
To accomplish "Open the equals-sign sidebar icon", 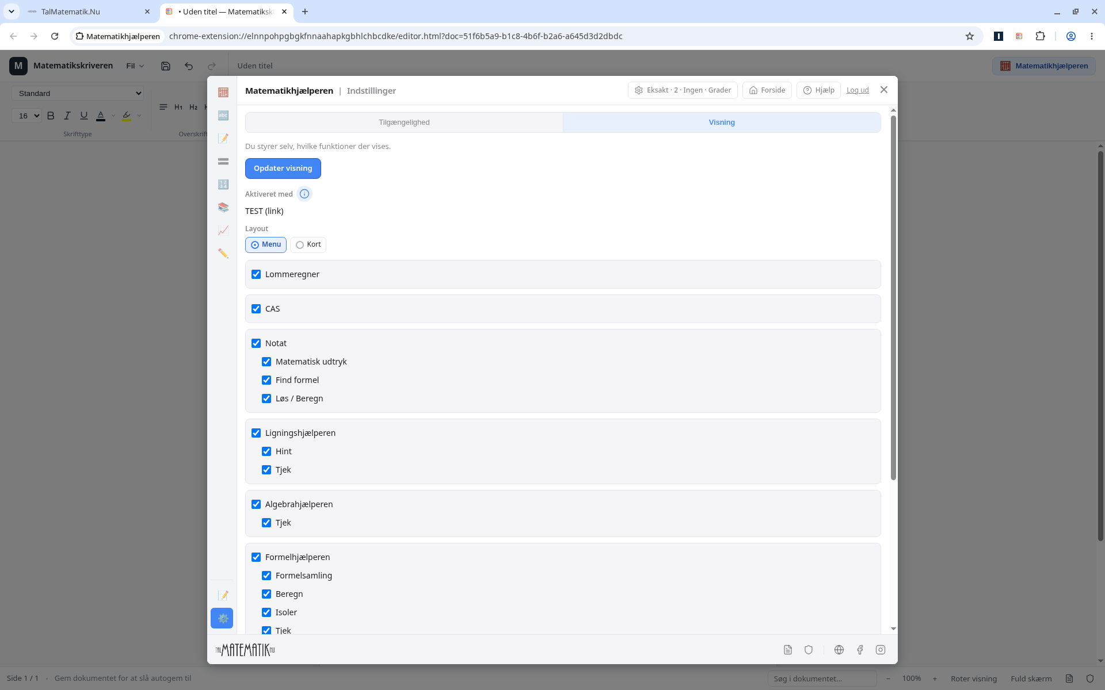I will (x=223, y=162).
